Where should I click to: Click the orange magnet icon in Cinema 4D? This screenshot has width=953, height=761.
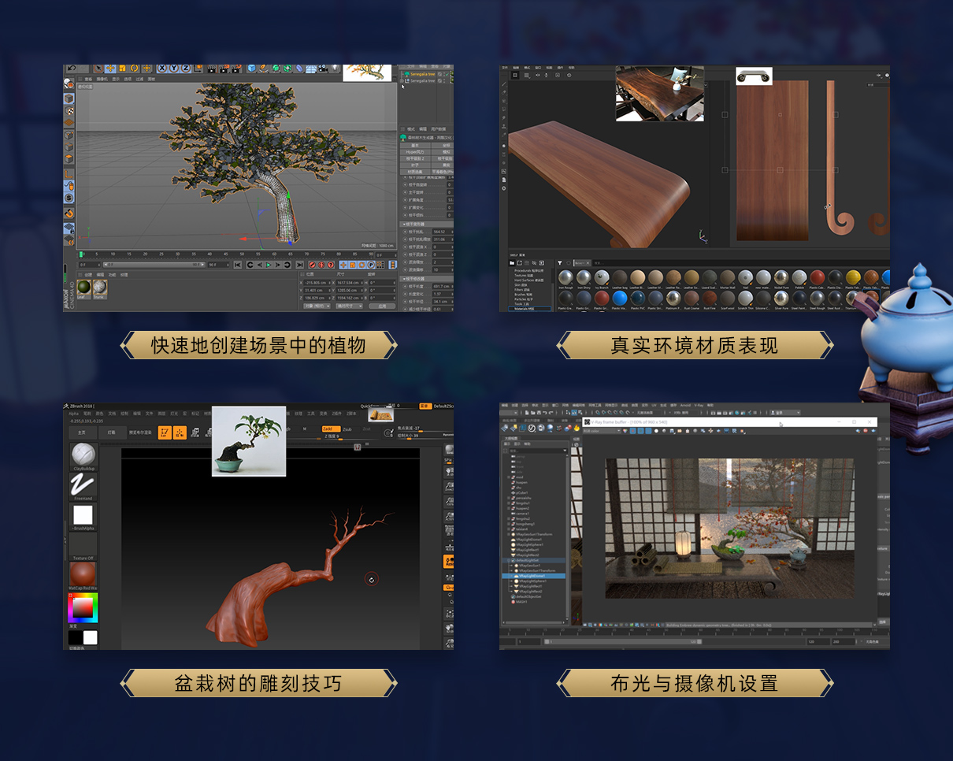click(x=69, y=213)
